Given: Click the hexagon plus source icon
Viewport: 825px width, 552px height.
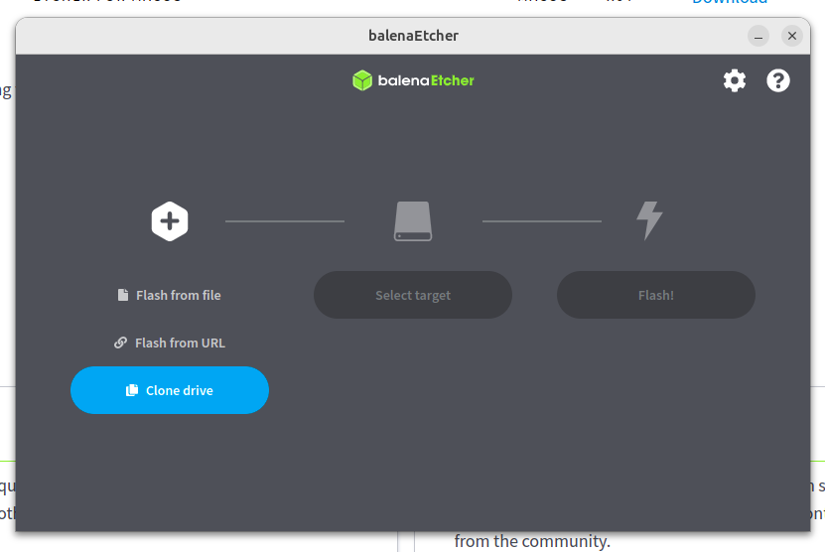Looking at the screenshot, I should point(170,221).
